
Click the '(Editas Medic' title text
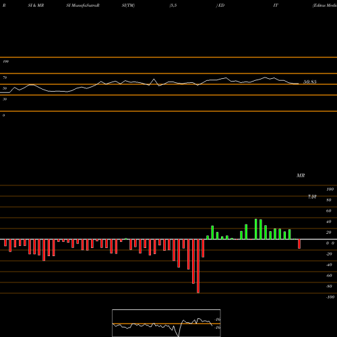pos(325,5)
